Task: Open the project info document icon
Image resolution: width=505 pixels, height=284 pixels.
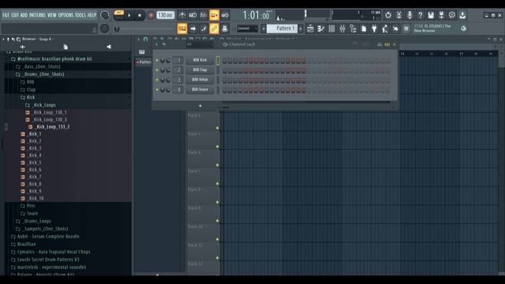Action: pyautogui.click(x=364, y=28)
